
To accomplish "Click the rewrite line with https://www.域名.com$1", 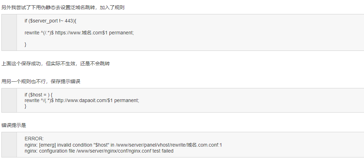I will (x=79, y=33).
